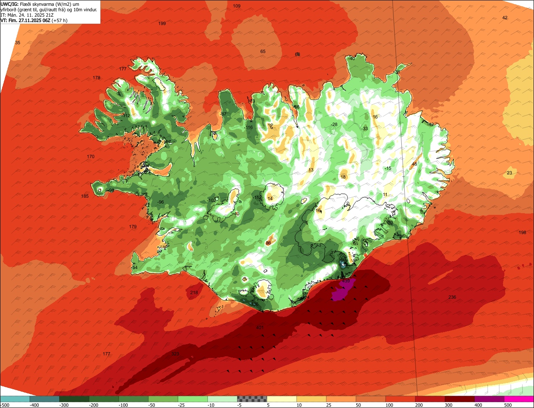This screenshot has width=534, height=408.
Task: Select the red swatch between 200 and 300
Action: point(430,399)
